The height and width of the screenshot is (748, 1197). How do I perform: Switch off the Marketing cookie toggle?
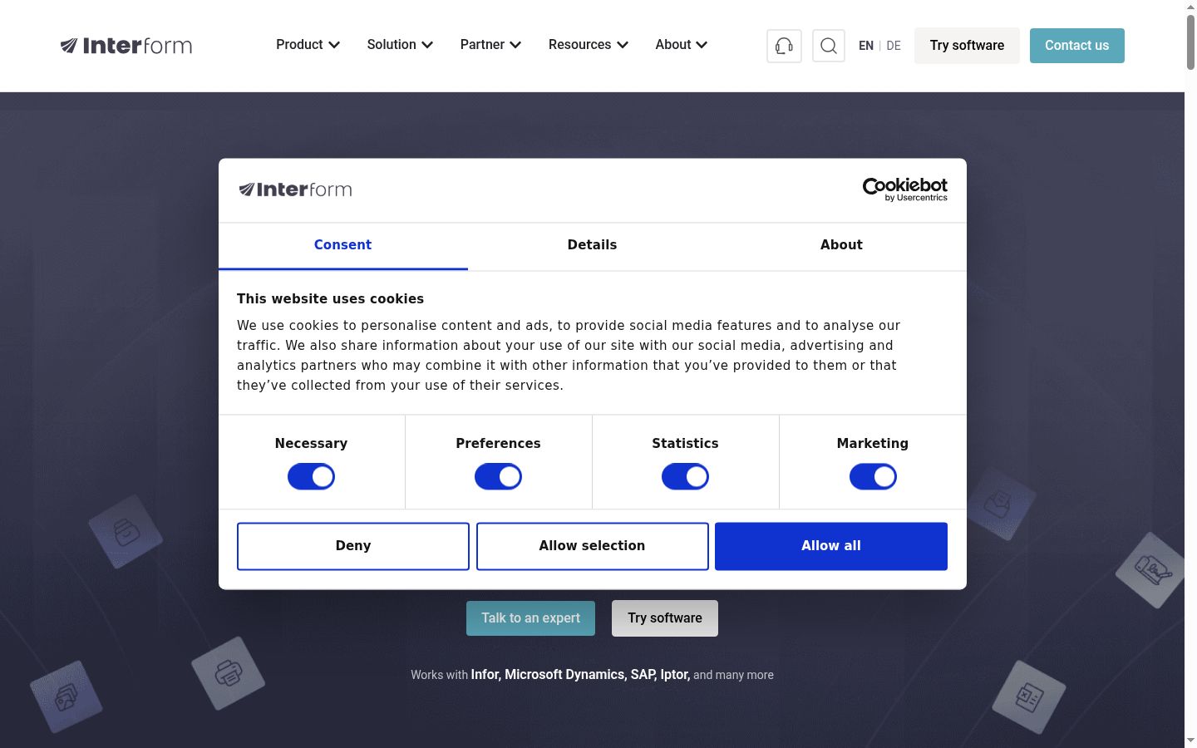pyautogui.click(x=873, y=477)
